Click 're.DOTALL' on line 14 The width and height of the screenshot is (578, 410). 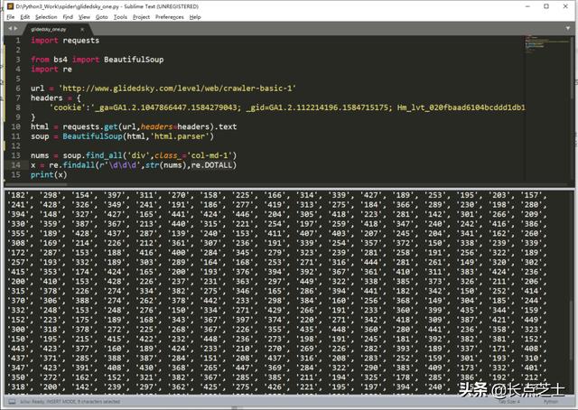[x=212, y=164]
